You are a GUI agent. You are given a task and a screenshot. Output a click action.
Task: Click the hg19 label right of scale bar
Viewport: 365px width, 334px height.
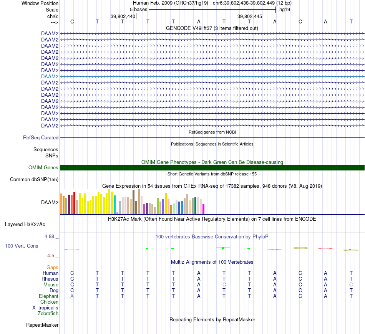pos(285,10)
